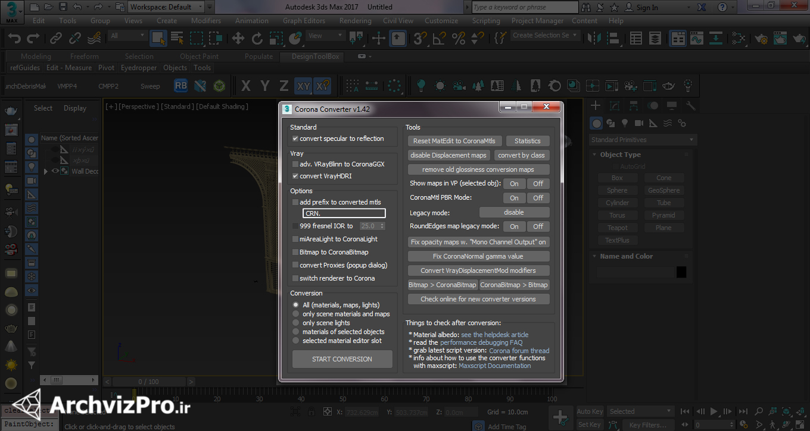Restrict to the X axis constraint
The width and height of the screenshot is (810, 431).
coord(245,86)
